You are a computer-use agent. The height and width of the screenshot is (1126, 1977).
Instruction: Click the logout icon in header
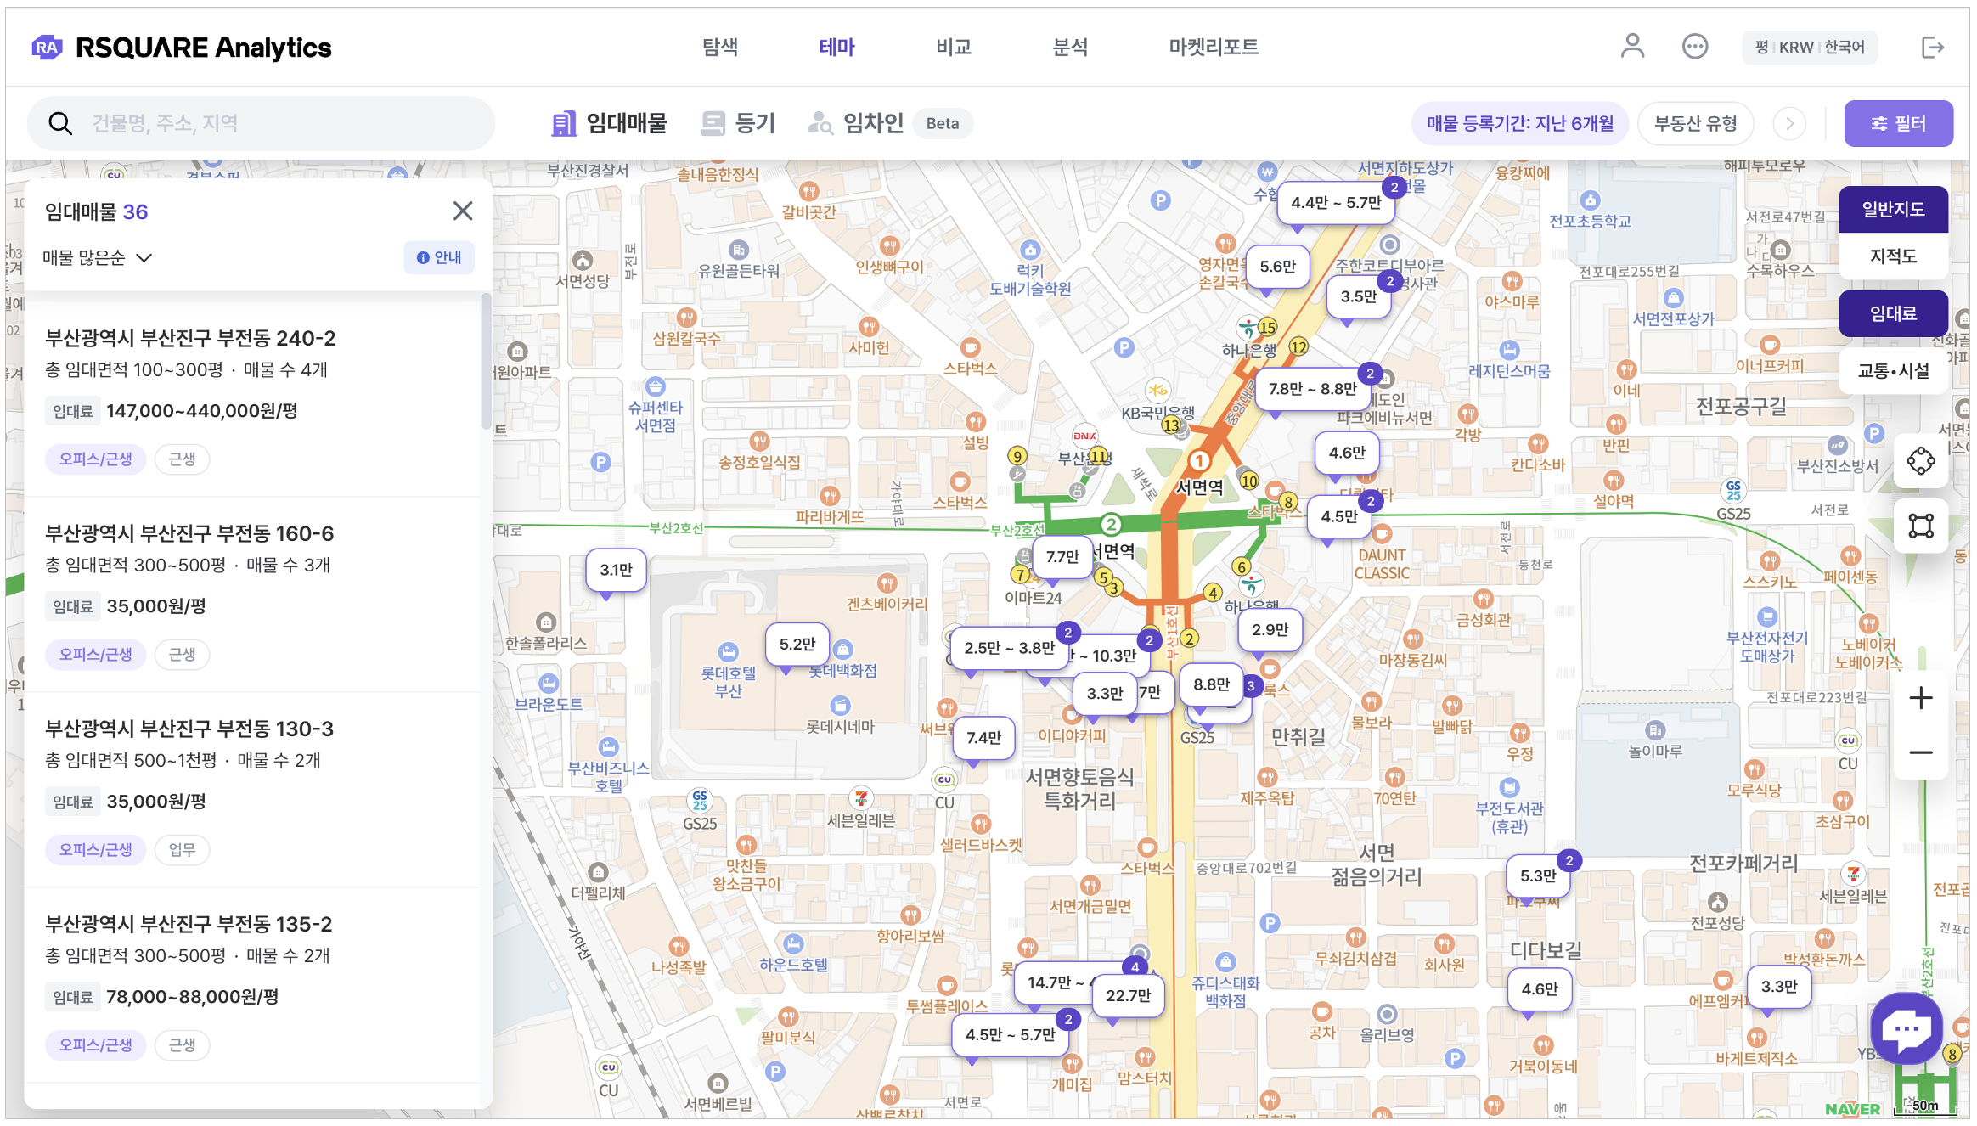(1932, 47)
